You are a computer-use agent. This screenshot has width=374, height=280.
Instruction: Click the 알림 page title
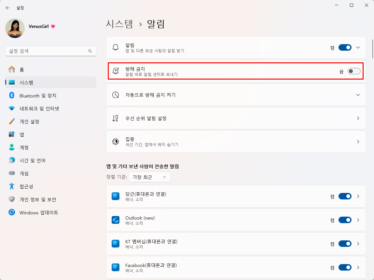pos(156,24)
